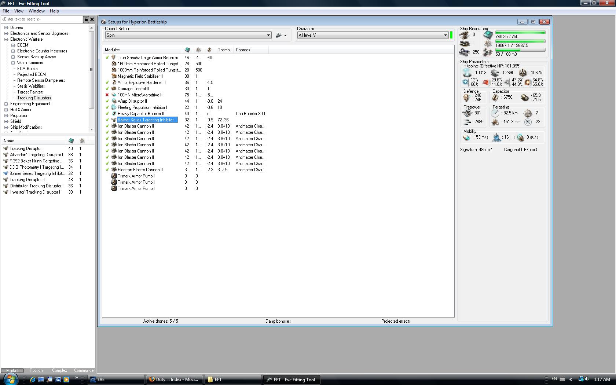Click the turret hardpoints icon in Ship Resources
This screenshot has height=385, width=616.
[x=465, y=35]
